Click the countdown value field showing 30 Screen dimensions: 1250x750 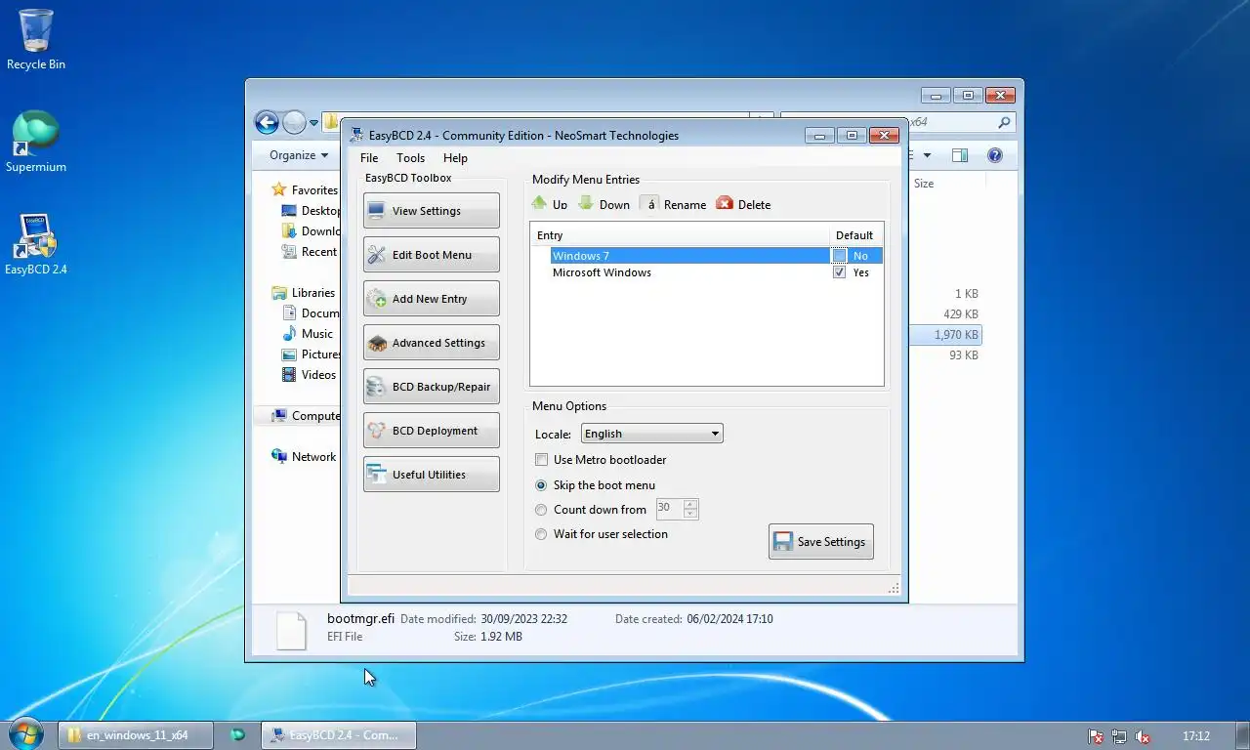tap(669, 509)
